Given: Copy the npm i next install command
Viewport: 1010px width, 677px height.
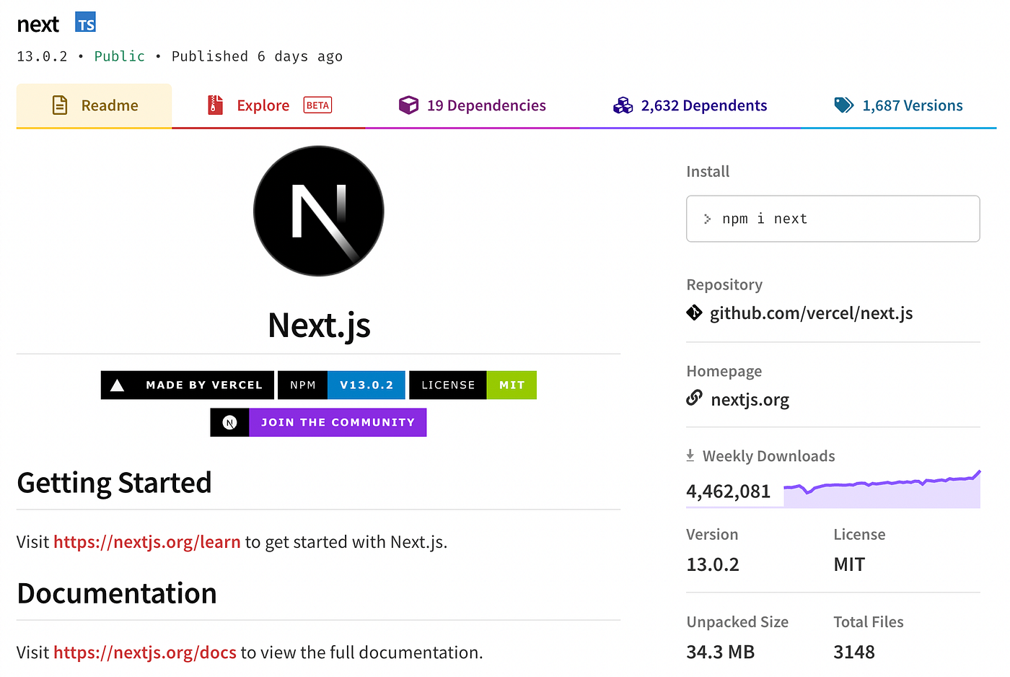Looking at the screenshot, I should [x=833, y=219].
